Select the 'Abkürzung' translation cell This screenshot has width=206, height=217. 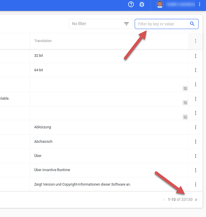(x=109, y=127)
